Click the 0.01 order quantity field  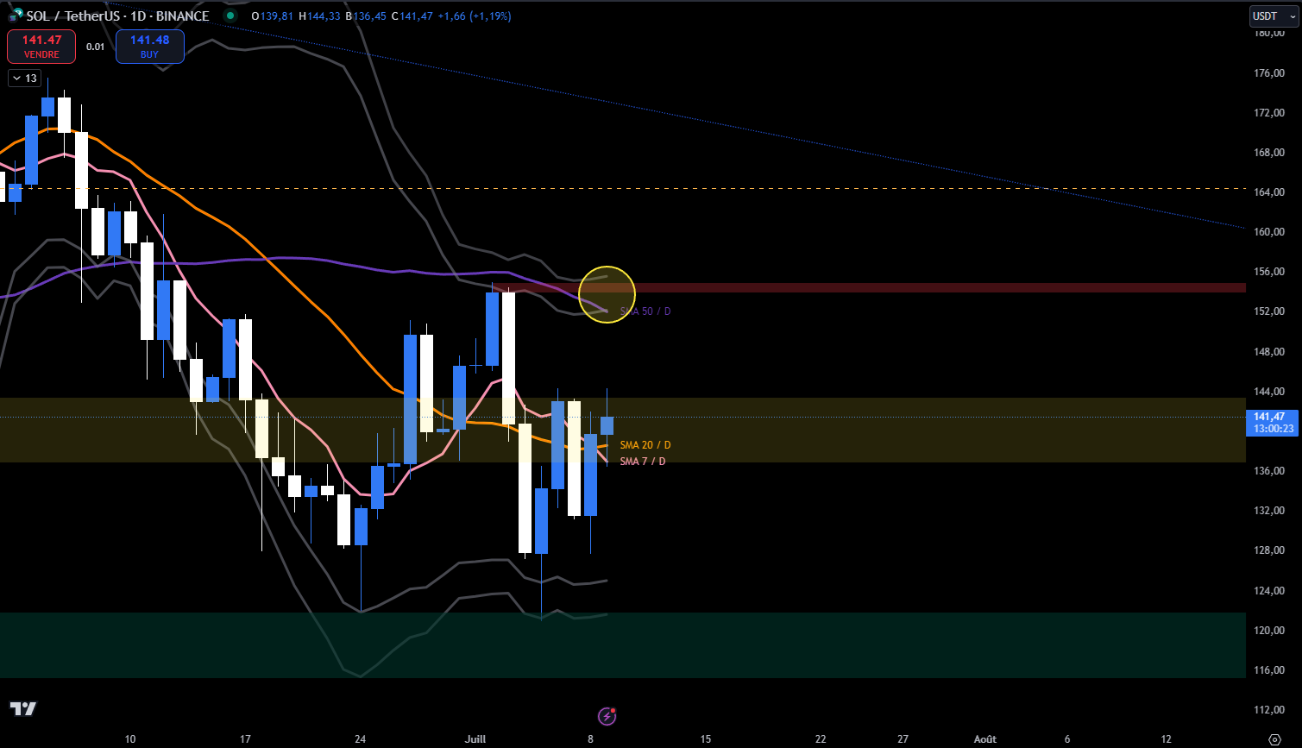coord(95,47)
